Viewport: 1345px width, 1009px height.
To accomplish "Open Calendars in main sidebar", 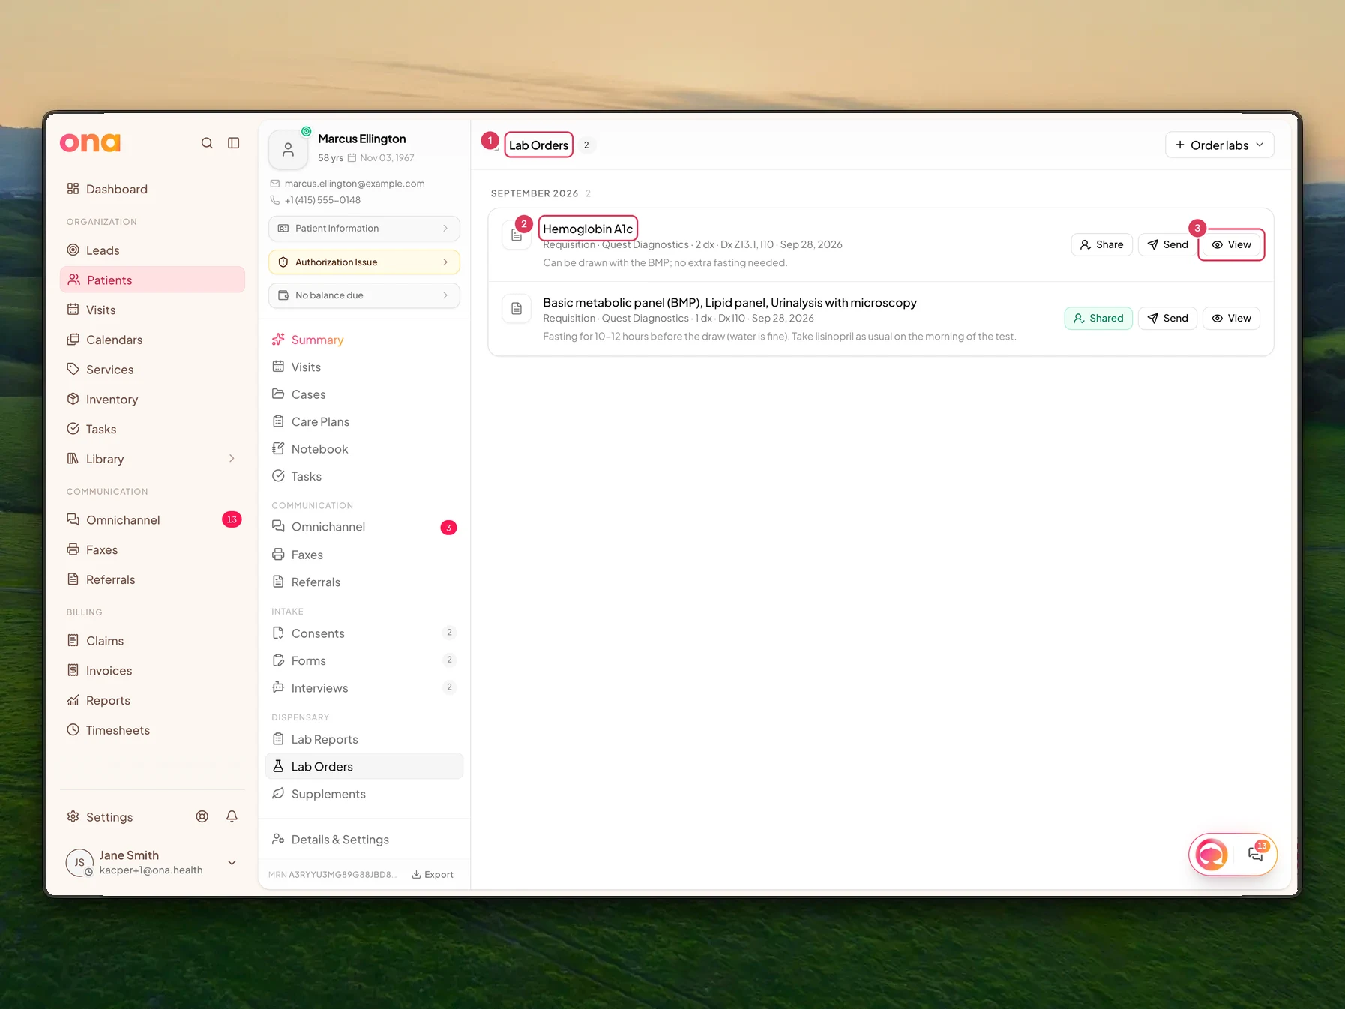I will coord(152,340).
